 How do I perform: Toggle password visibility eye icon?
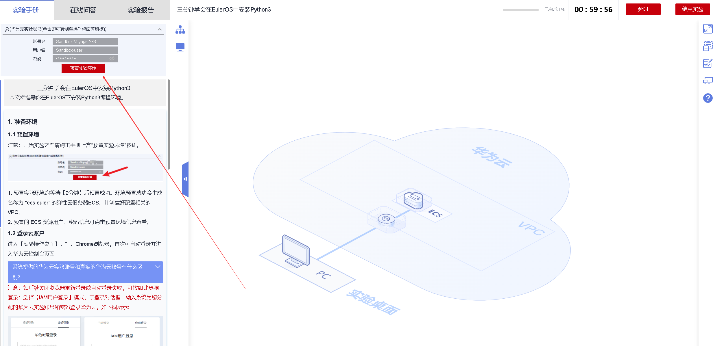tap(112, 59)
